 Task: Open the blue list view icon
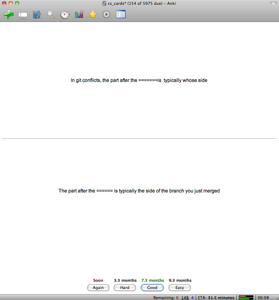(x=121, y=14)
